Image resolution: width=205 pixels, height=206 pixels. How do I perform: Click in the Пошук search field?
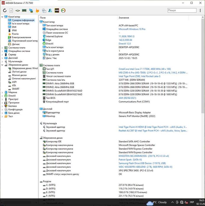tap(182, 10)
